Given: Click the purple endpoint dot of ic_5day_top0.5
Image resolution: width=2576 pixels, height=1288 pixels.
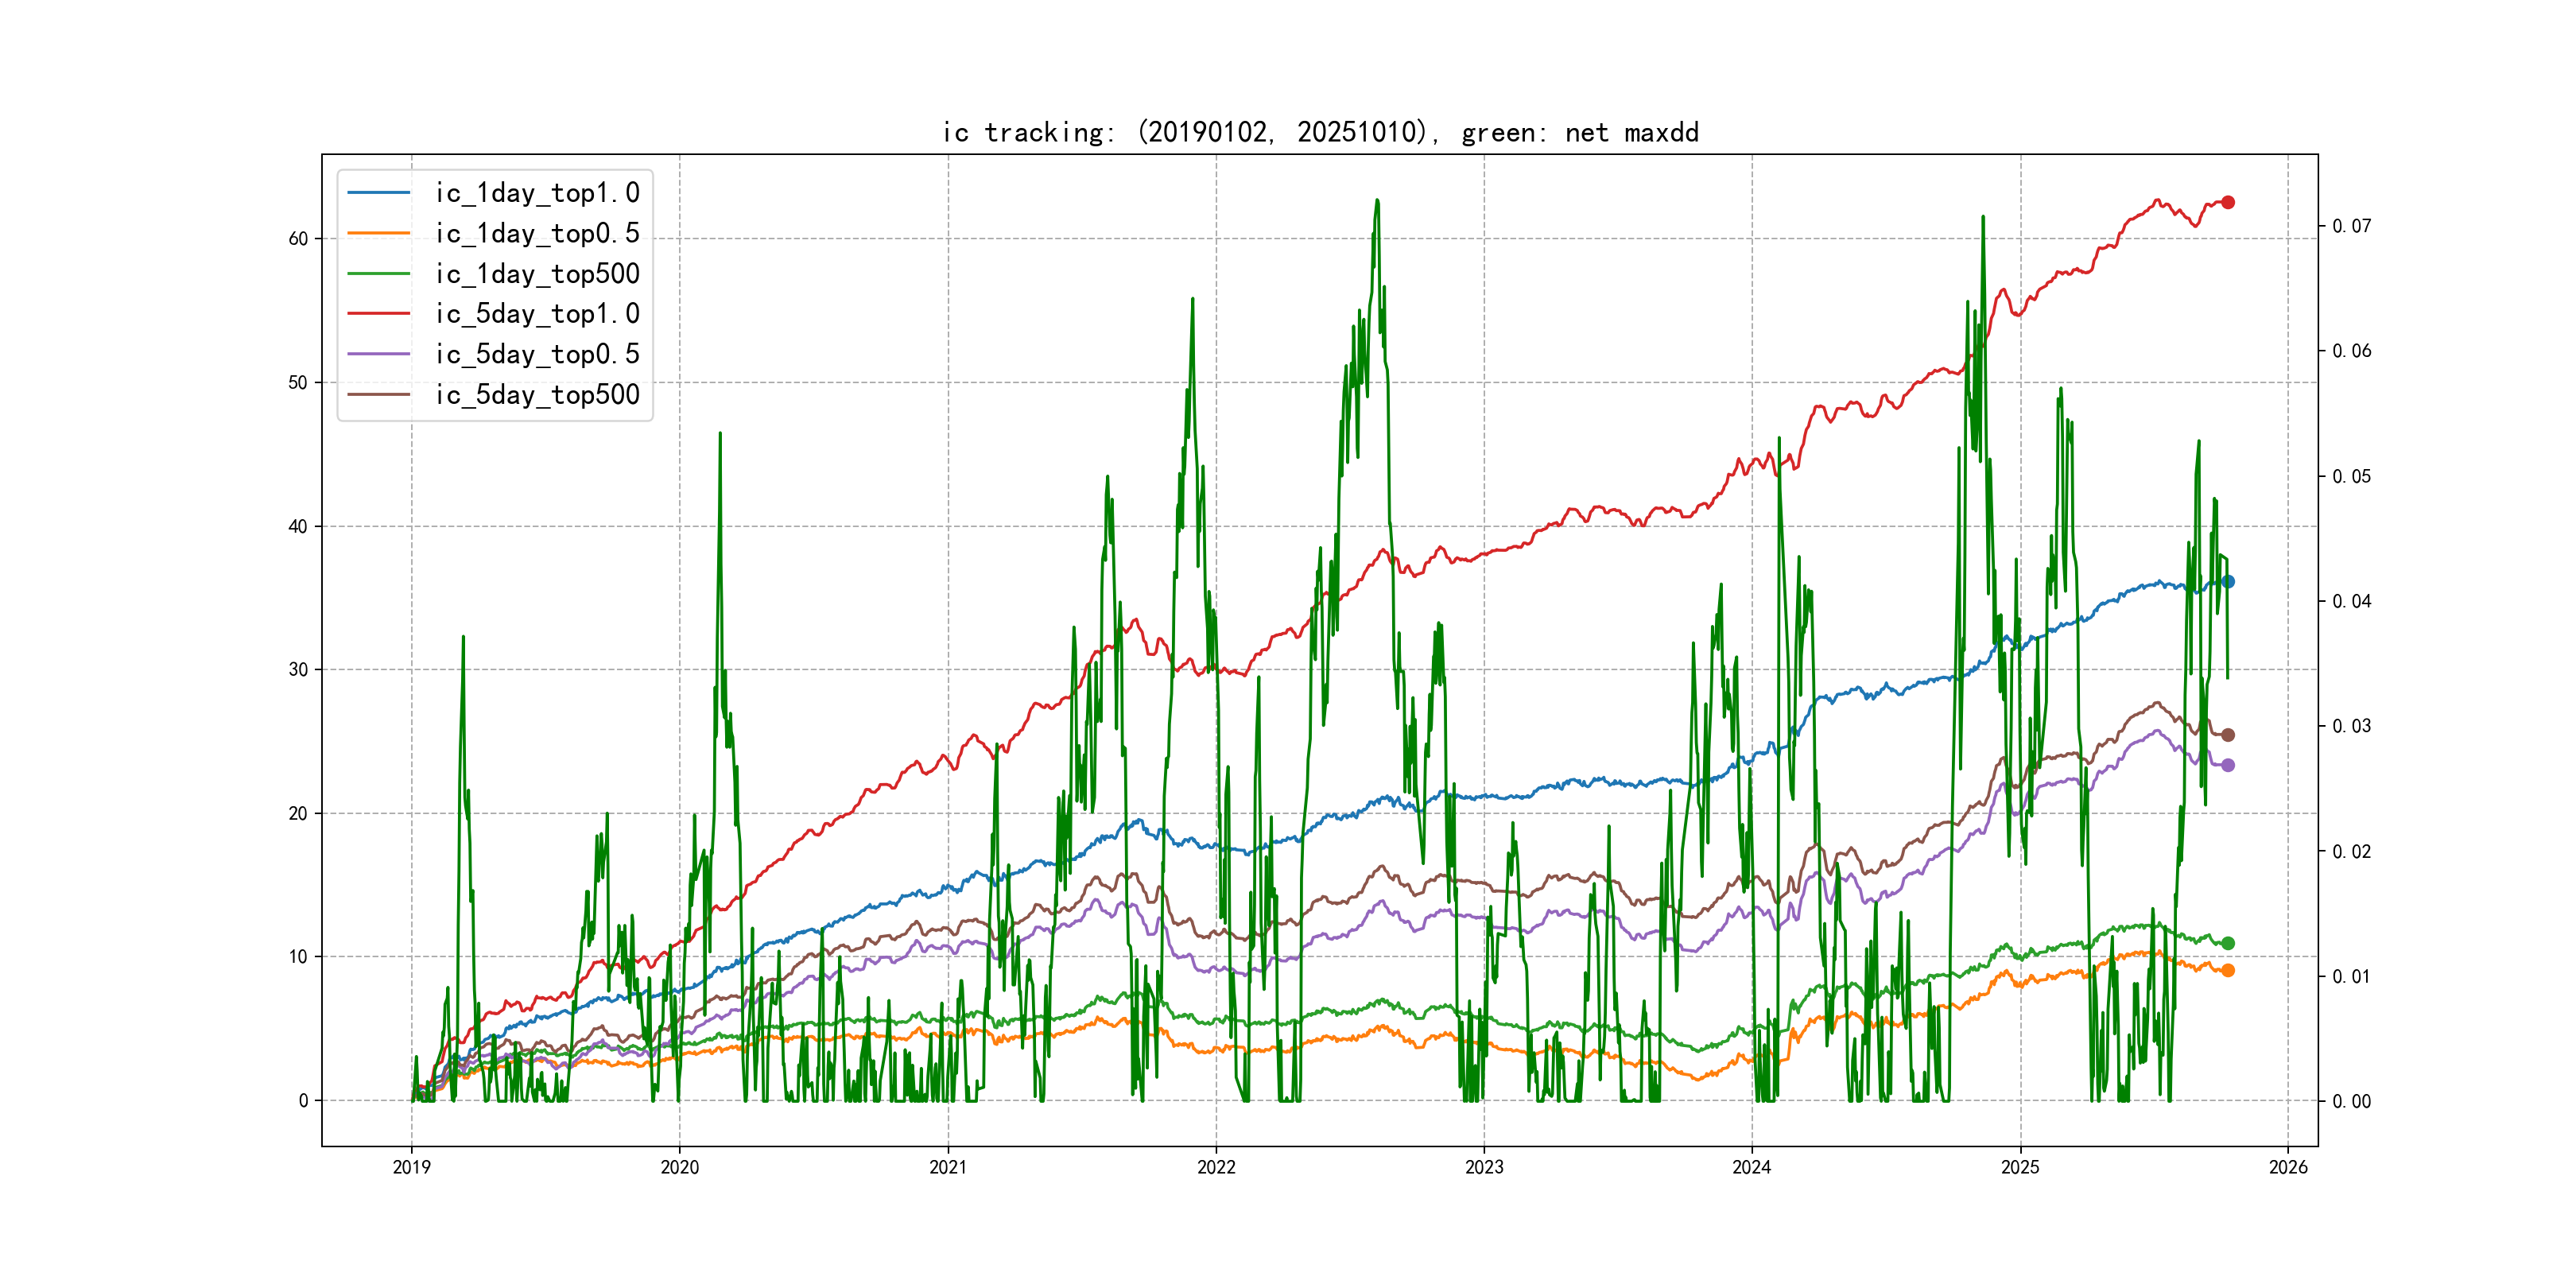Looking at the screenshot, I should coord(2227,765).
